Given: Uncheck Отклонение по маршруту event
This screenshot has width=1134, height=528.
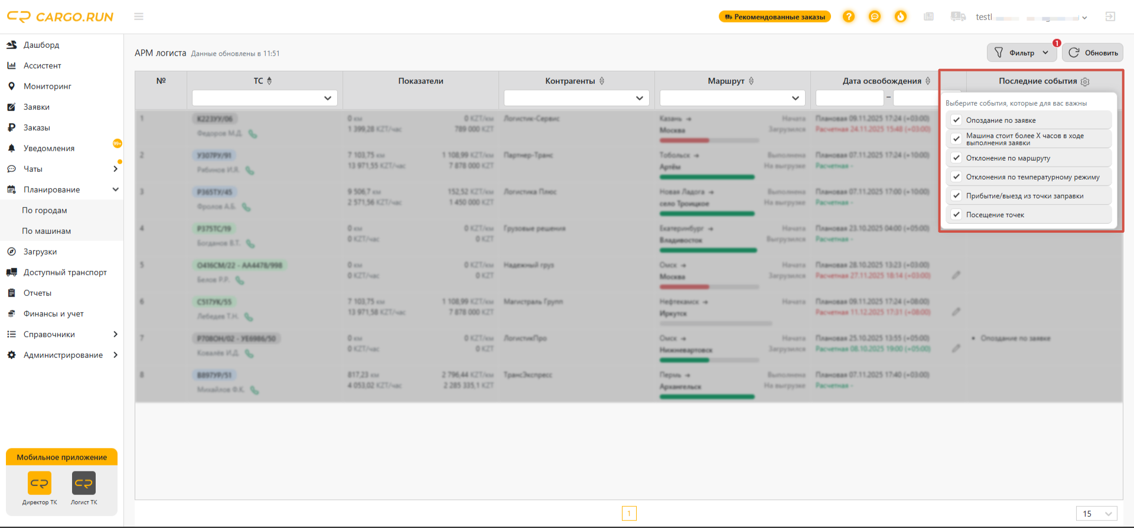Looking at the screenshot, I should (x=956, y=158).
